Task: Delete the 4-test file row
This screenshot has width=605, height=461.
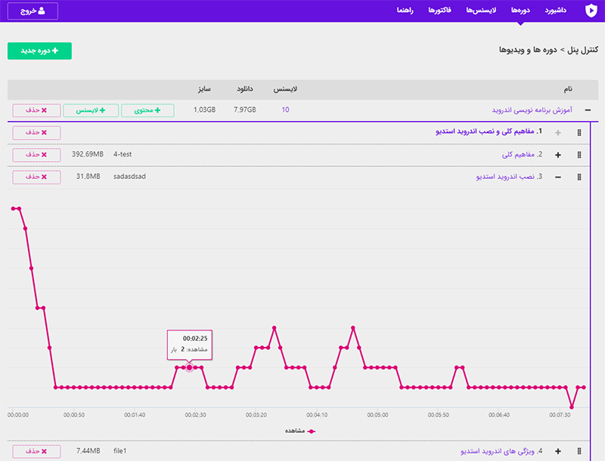Action: 36,155
